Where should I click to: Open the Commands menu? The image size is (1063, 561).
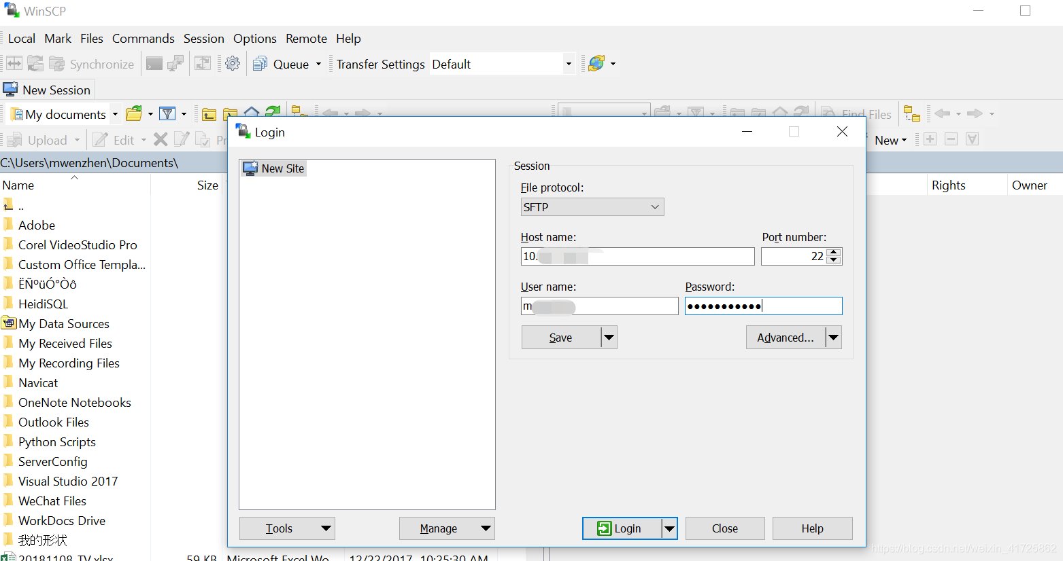coord(144,39)
